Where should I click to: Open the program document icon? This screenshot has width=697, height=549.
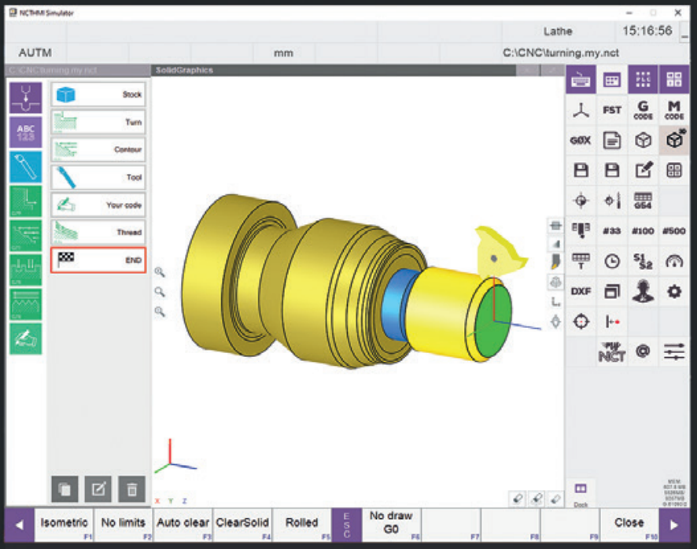coord(612,141)
